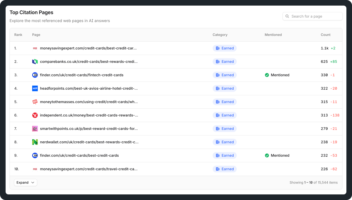
Task: Open smartwithpoints best-reward-credit-cards link
Action: click(x=89, y=129)
